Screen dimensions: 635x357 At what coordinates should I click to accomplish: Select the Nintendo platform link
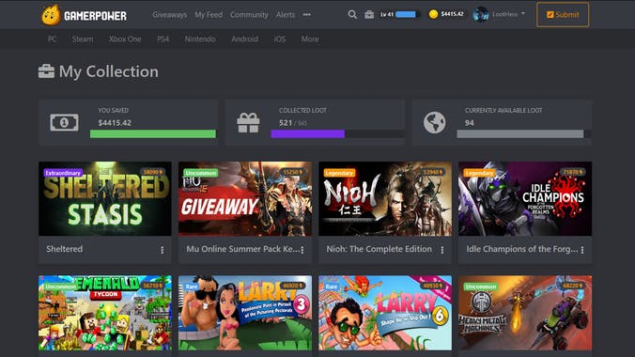[x=200, y=39]
